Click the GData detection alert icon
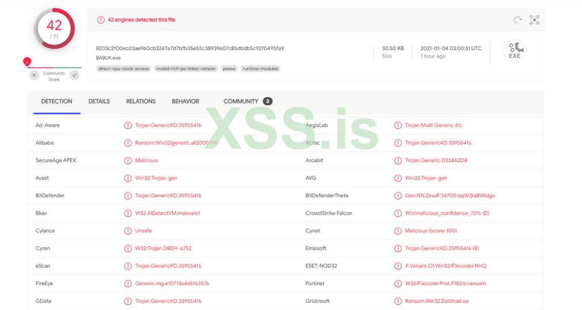Viewport: 582px width, 310px height. click(128, 301)
